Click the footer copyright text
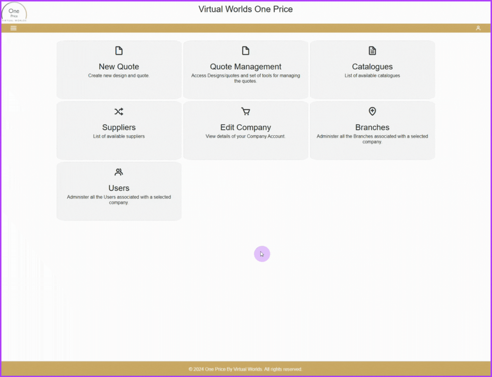The height and width of the screenshot is (377, 492). coord(245,369)
